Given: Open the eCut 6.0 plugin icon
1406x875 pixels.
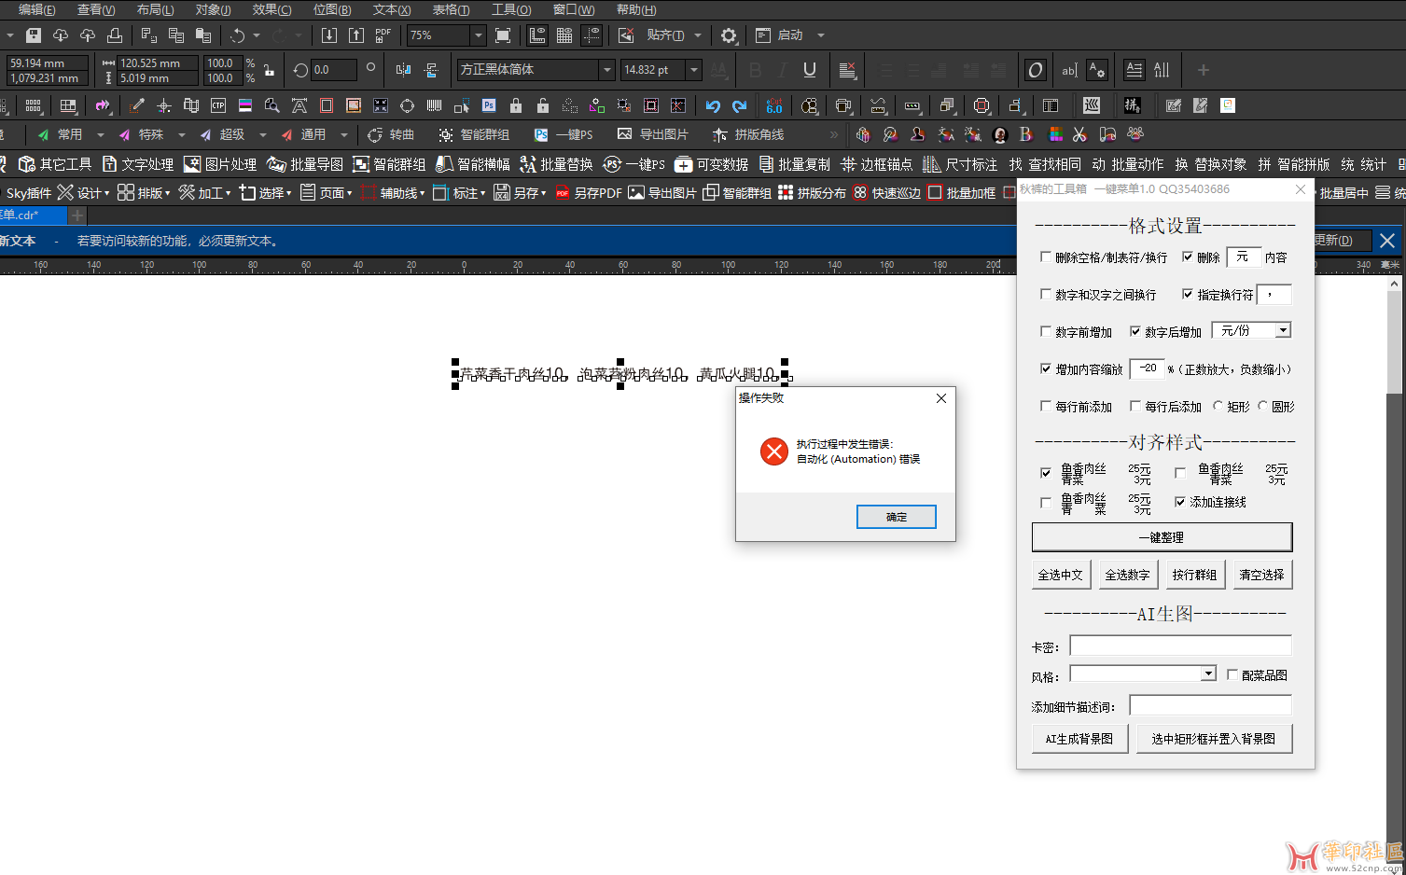Looking at the screenshot, I should pos(773,105).
